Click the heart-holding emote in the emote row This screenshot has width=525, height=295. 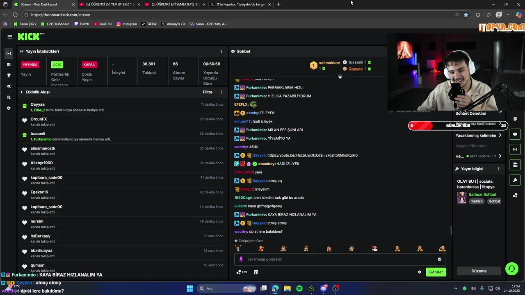[374, 248]
